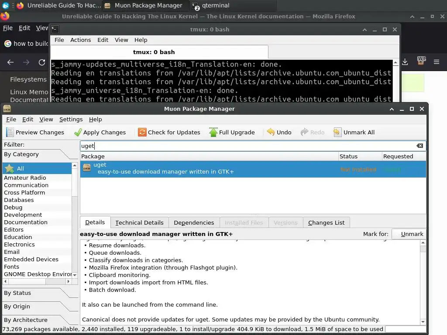Switch to Dependencies tab
The width and height of the screenshot is (447, 335).
(194, 222)
